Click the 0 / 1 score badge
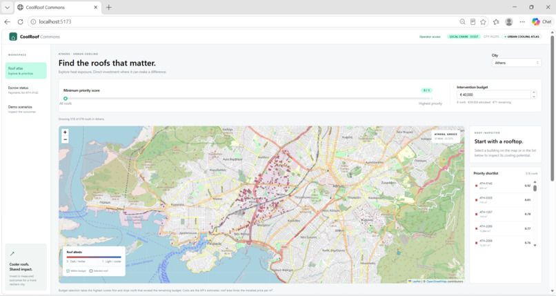 point(426,90)
